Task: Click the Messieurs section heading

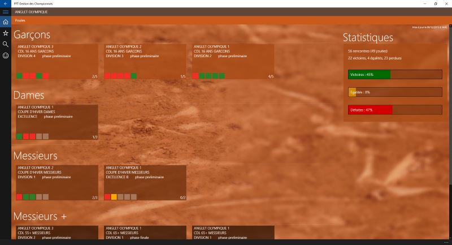Action: click(35, 156)
